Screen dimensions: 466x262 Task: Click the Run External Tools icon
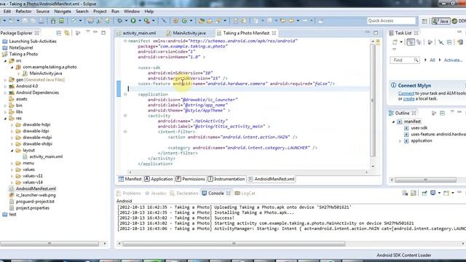pos(147,21)
